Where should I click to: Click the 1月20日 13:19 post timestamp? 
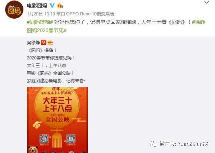tap(41, 14)
